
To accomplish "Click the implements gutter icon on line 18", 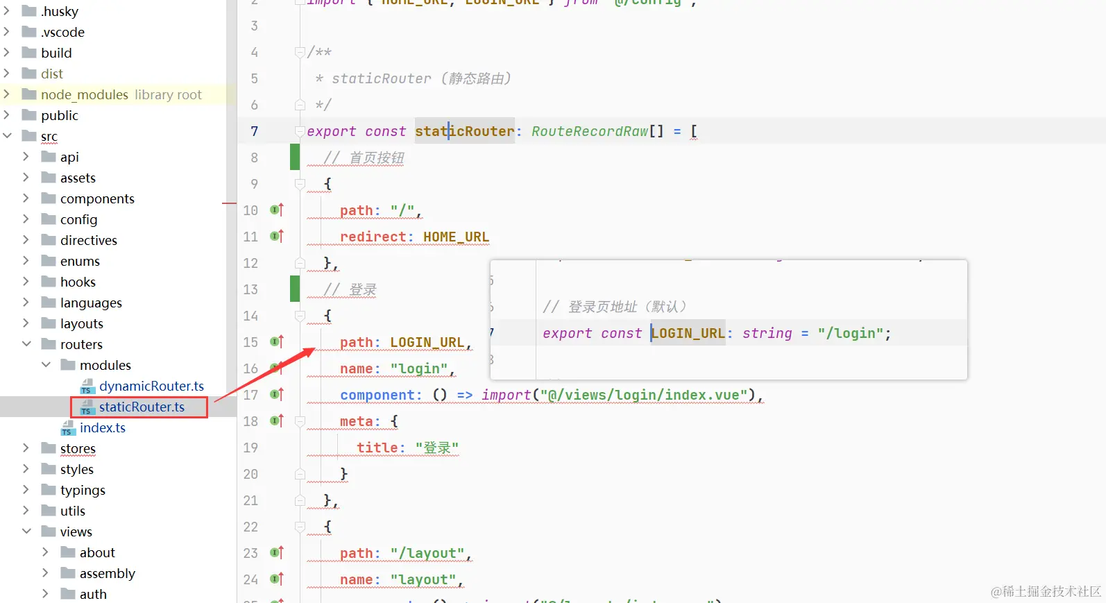I will click(x=277, y=421).
